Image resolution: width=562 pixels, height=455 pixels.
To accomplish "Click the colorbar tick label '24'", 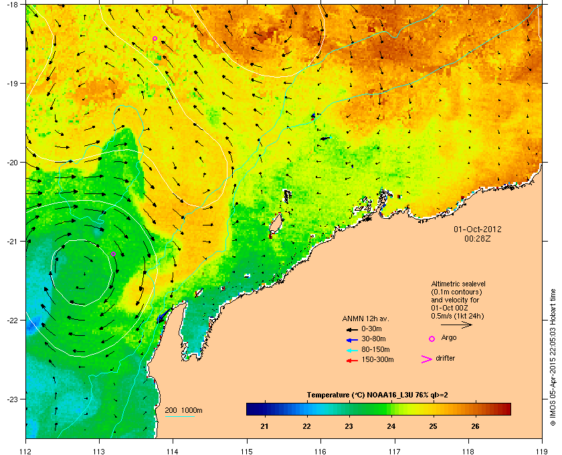I will click(x=391, y=426).
